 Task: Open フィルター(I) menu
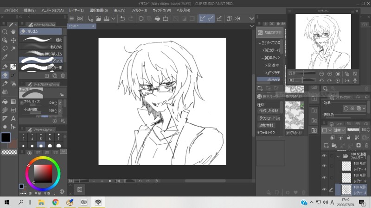click(x=139, y=10)
